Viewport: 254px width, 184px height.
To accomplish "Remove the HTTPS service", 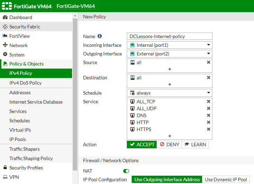I will (209, 129).
